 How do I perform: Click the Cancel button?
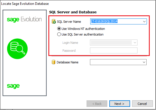tap(142, 104)
